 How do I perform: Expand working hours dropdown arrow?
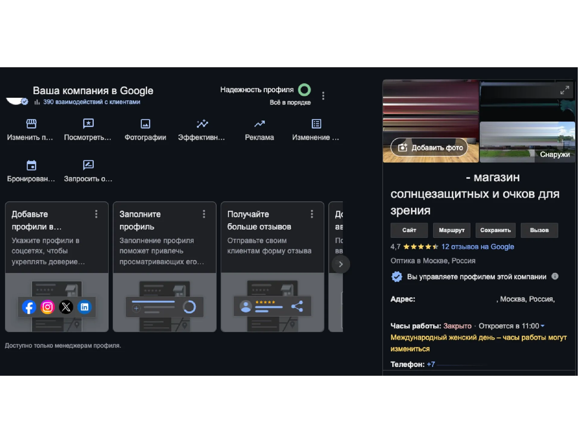click(543, 326)
